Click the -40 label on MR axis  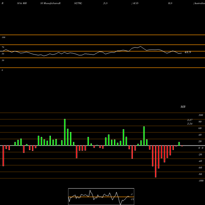(200, 161)
